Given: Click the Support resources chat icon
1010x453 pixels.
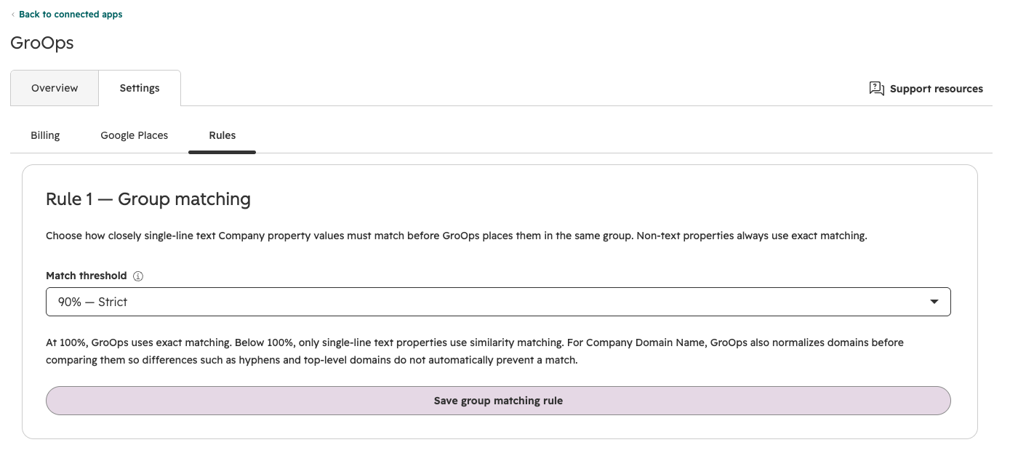Looking at the screenshot, I should [x=876, y=89].
